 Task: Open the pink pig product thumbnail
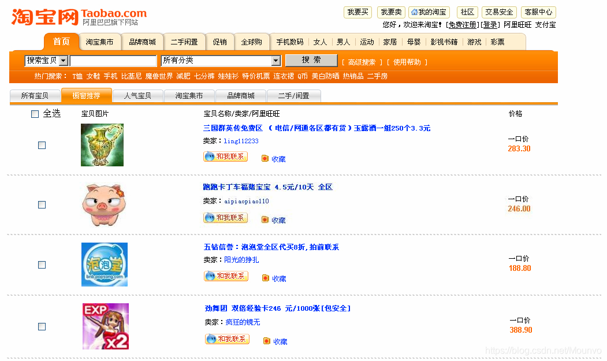pyautogui.click(x=104, y=204)
